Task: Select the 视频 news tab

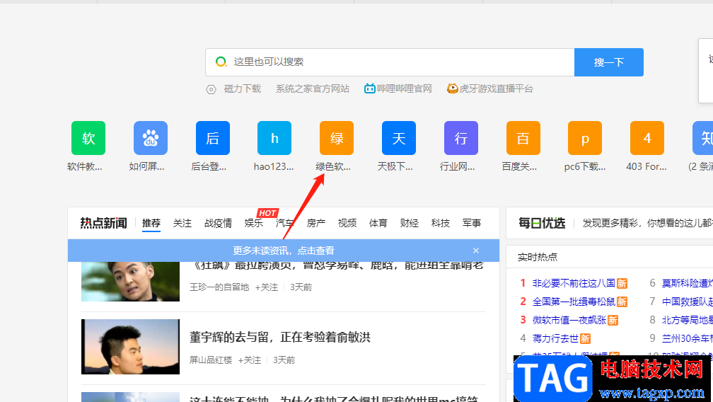Action: 347,223
